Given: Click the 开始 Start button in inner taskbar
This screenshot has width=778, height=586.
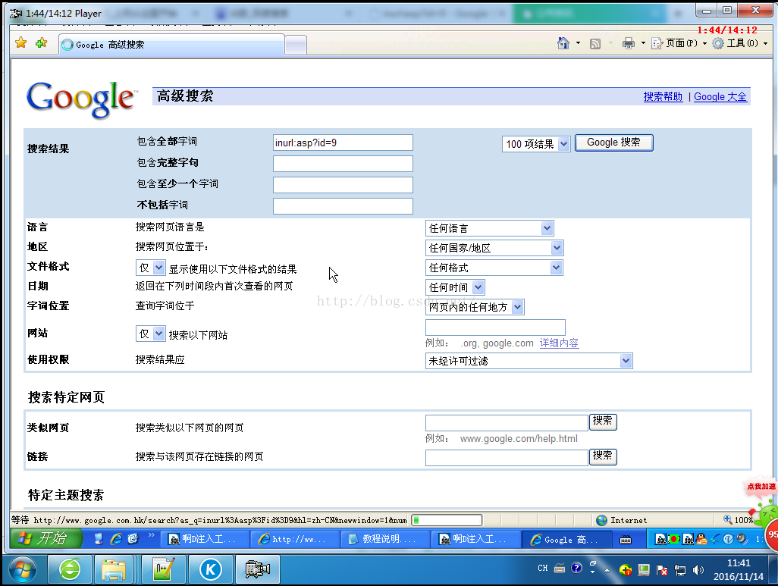Looking at the screenshot, I should click(43, 539).
